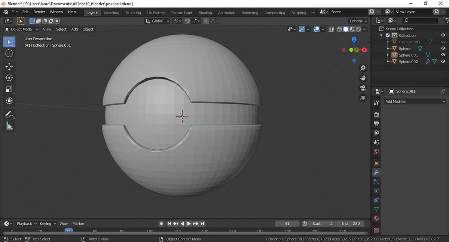Switch to wireframe viewport shading
449x242 pixels.
click(339, 29)
